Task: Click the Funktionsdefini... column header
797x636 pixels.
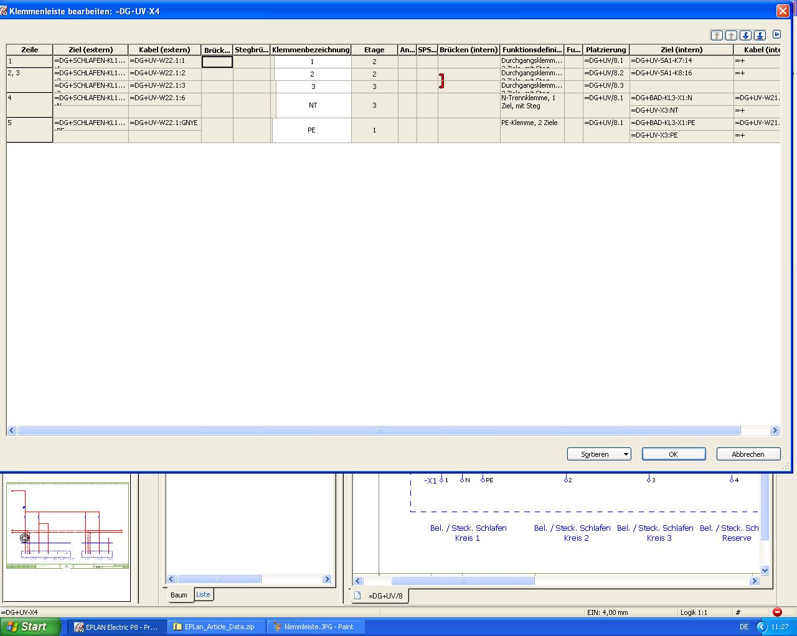Action: (532, 50)
